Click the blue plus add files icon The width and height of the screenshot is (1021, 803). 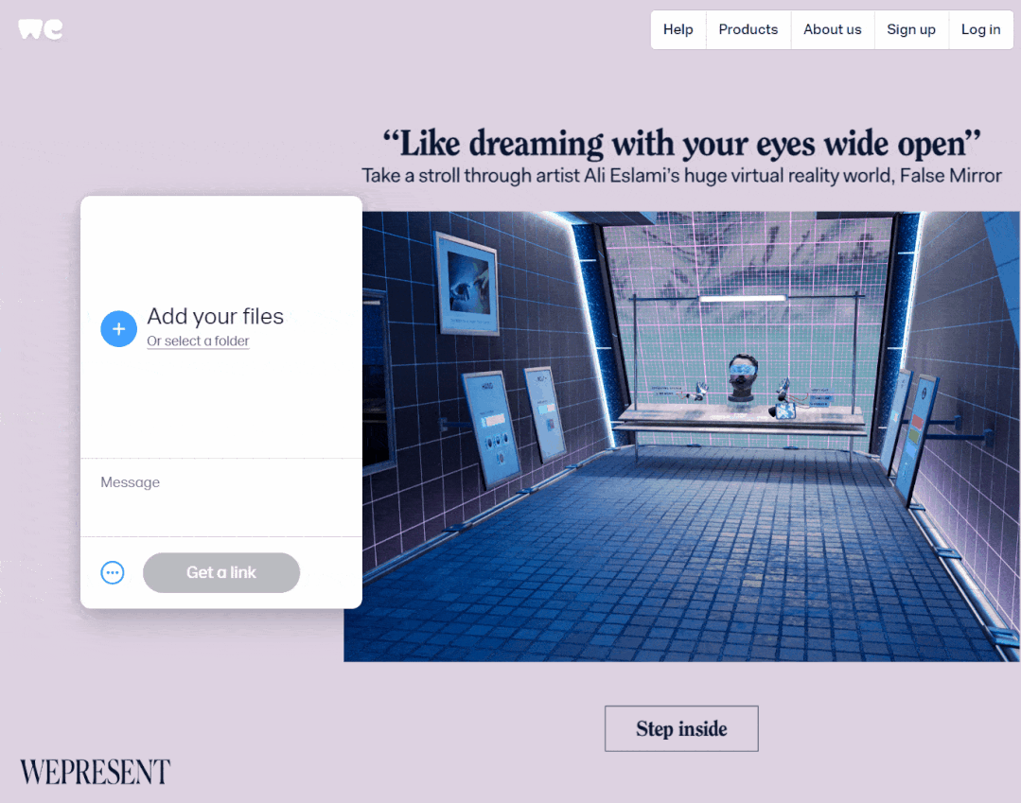[x=118, y=328]
